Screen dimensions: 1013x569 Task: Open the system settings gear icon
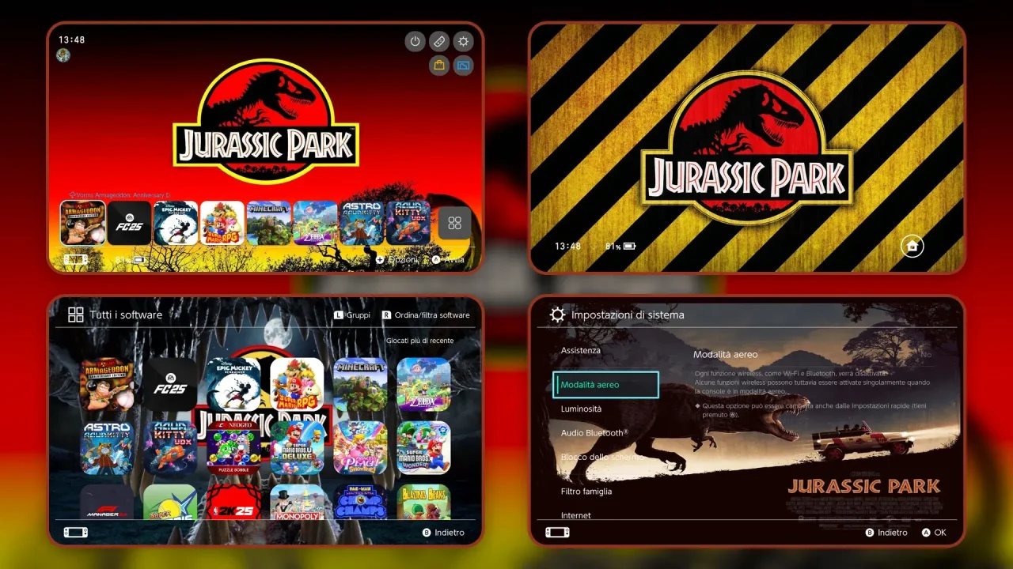click(x=464, y=41)
